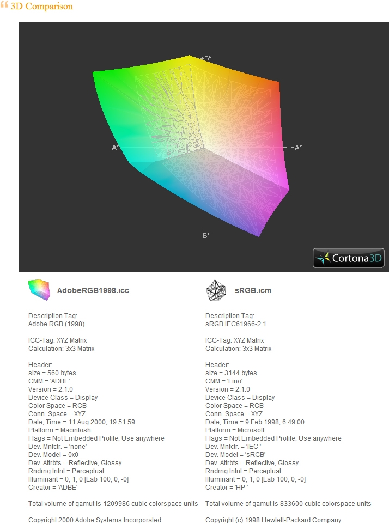Click "Dev. Mnfctr. = 'none'" line

58,447
